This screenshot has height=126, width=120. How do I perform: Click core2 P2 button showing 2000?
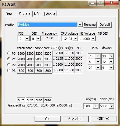(39, 65)
